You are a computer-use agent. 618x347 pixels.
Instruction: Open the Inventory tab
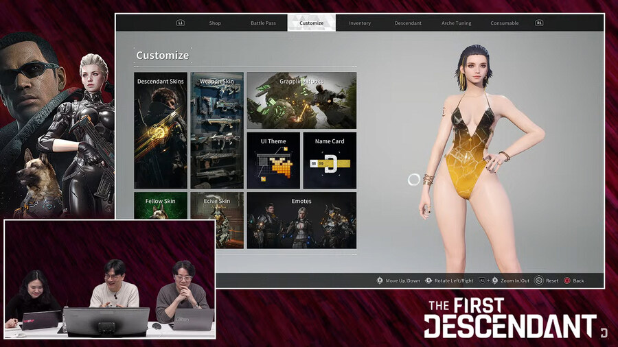[x=360, y=23]
